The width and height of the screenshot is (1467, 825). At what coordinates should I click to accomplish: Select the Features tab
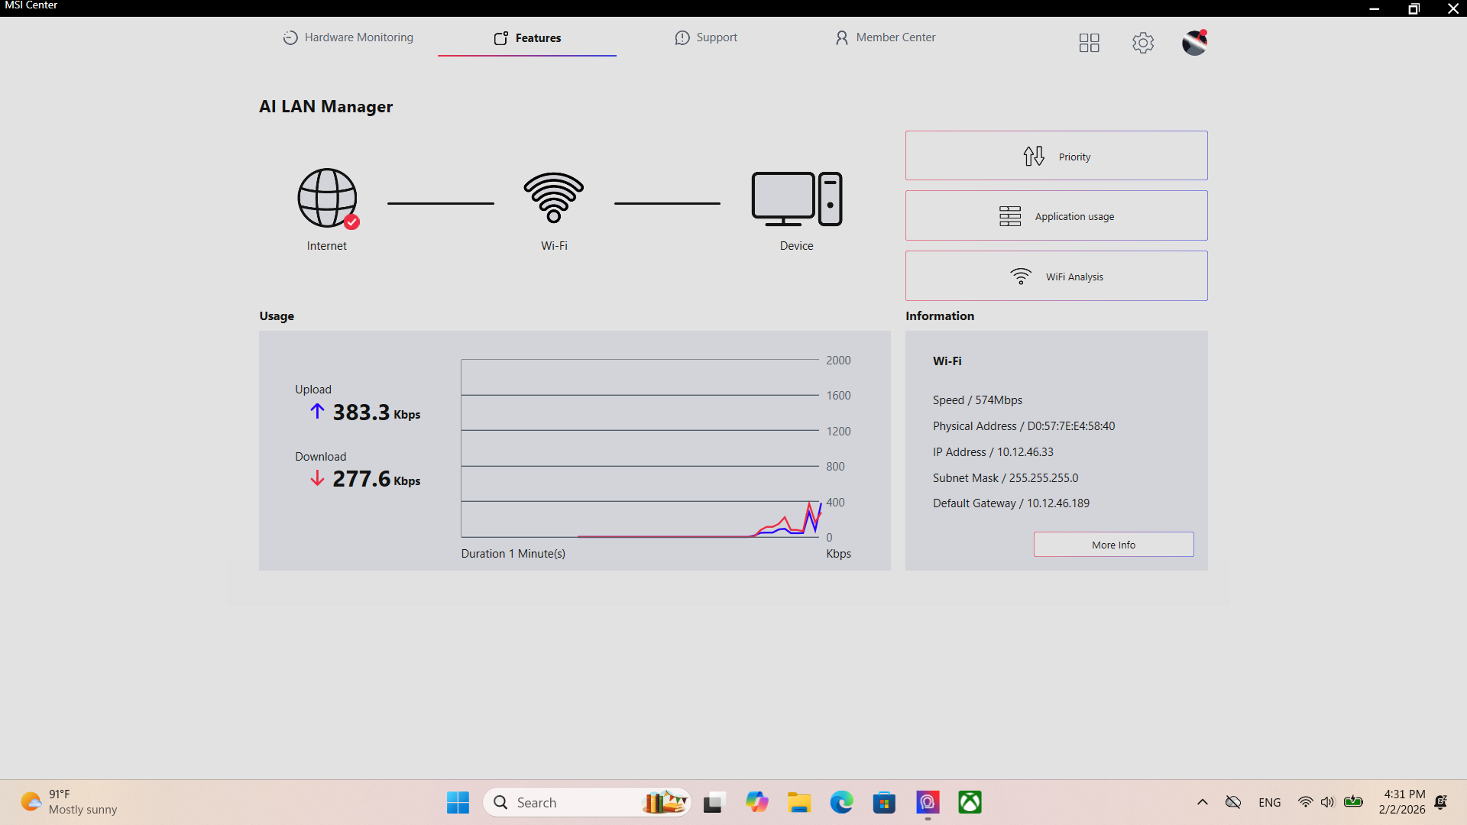(x=527, y=38)
